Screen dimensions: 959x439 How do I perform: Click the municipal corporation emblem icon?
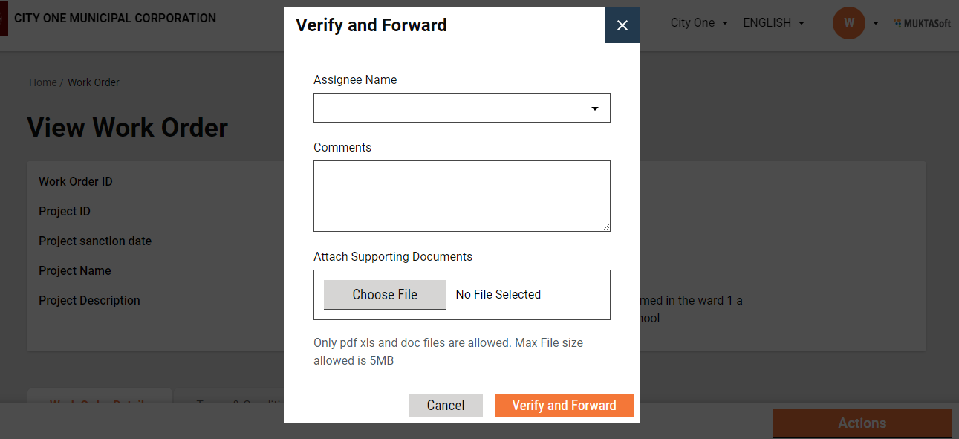(4, 19)
